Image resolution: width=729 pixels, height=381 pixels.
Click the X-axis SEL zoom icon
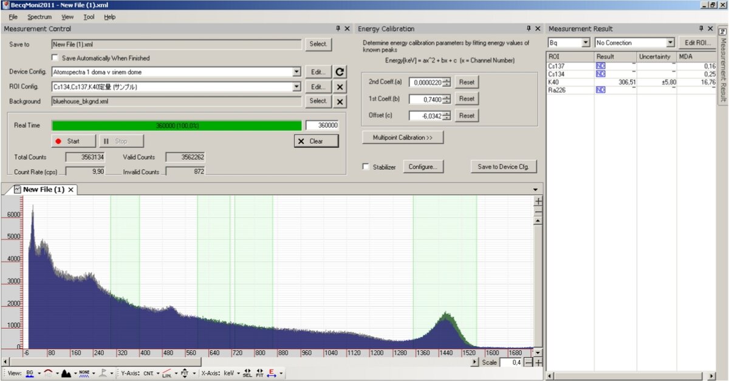(247, 373)
